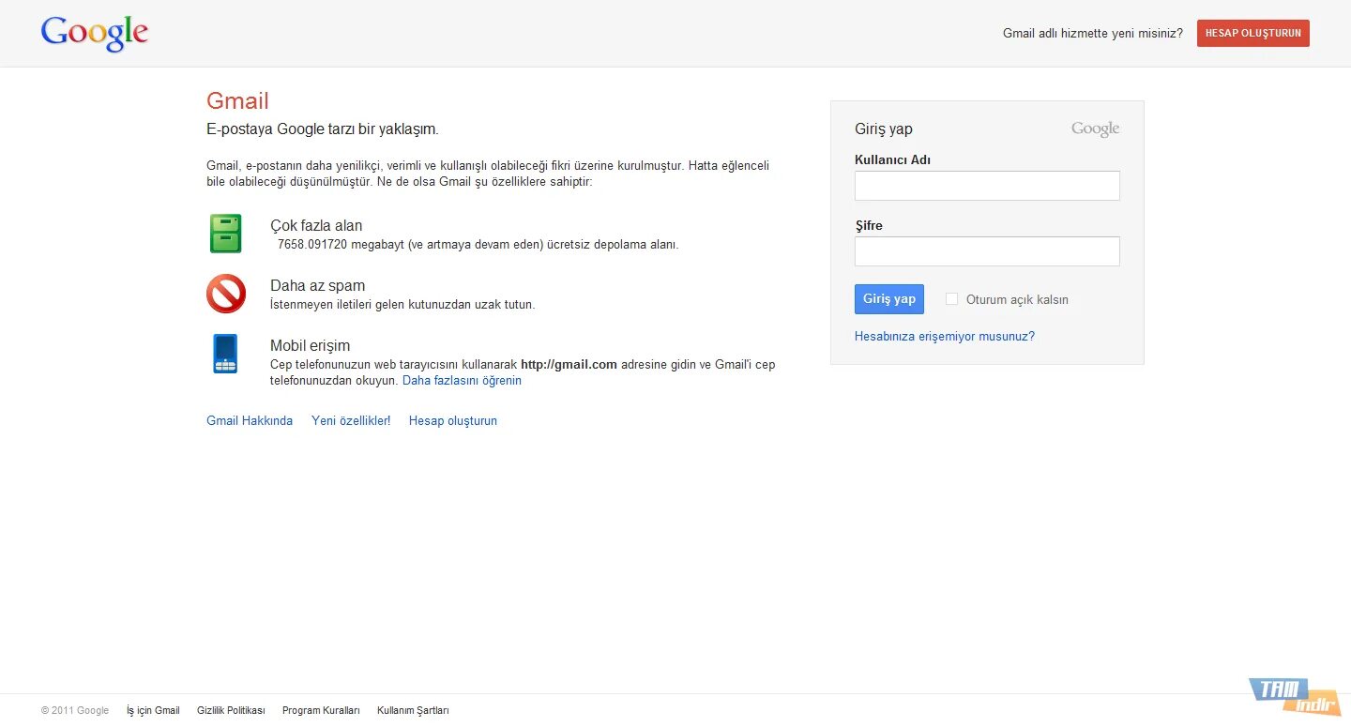Viewport: 1351px width, 727px height.
Task: Click the red no-spam icon beside 'Daha az spam'
Action: 225,294
